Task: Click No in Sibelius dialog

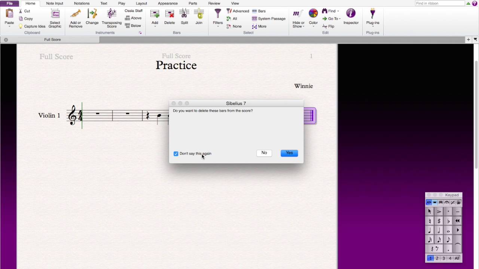Action: (264, 153)
